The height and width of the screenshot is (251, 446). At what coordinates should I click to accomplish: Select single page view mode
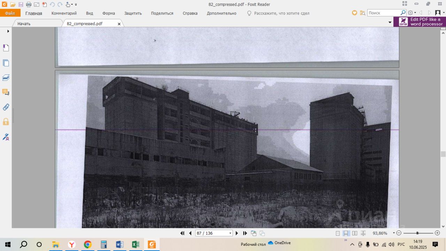[338, 233]
